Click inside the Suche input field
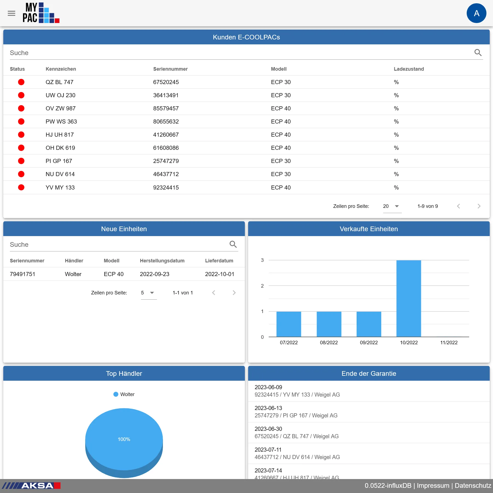Screen dimensions: 493x493 [110, 53]
